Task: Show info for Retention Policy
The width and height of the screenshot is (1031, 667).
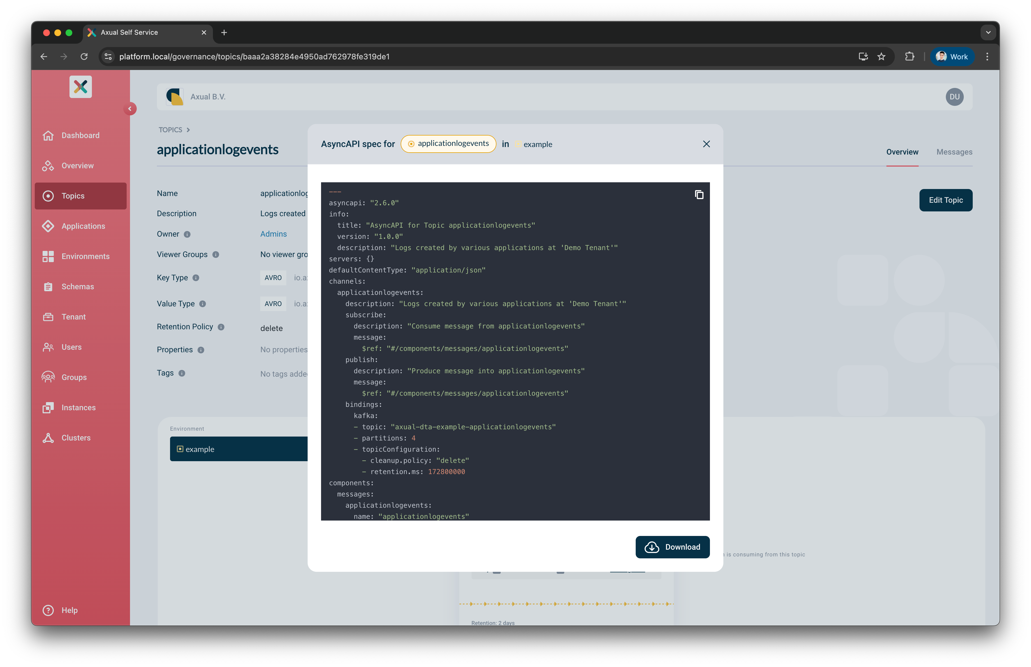Action: click(x=221, y=327)
